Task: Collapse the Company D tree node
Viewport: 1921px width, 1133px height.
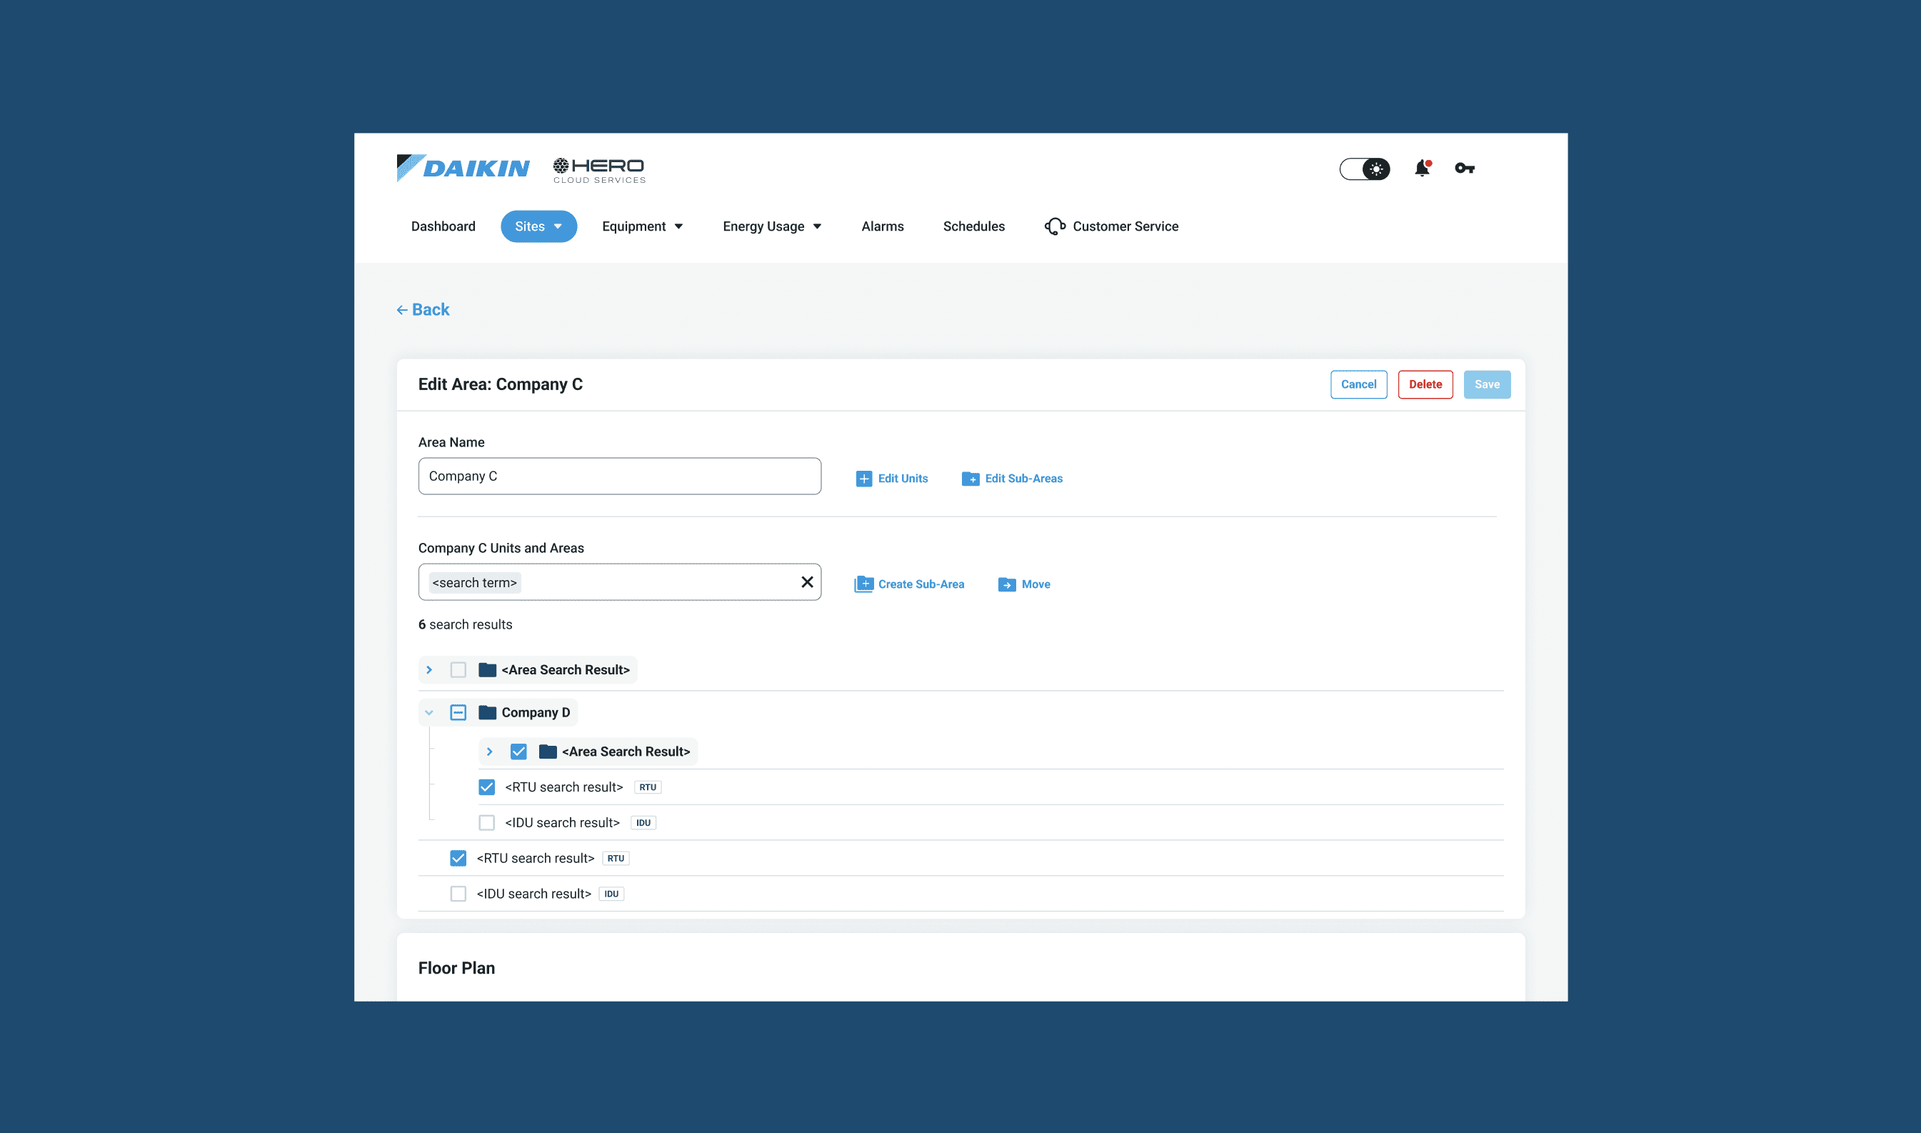Action: [x=429, y=712]
